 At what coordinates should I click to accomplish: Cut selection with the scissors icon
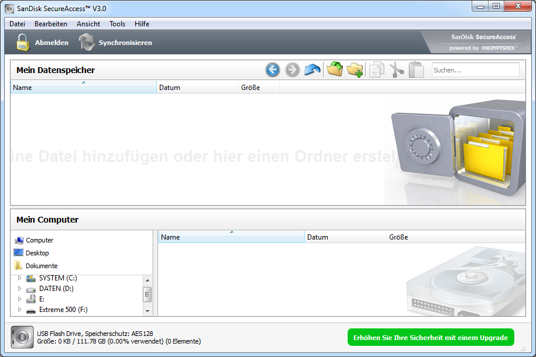pos(397,70)
